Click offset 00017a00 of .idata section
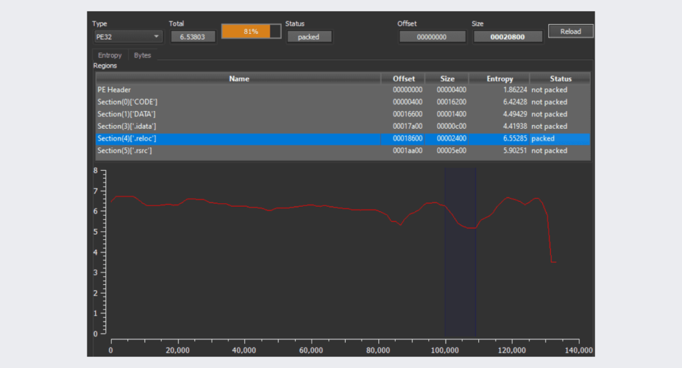This screenshot has width=682, height=368. pos(408,126)
